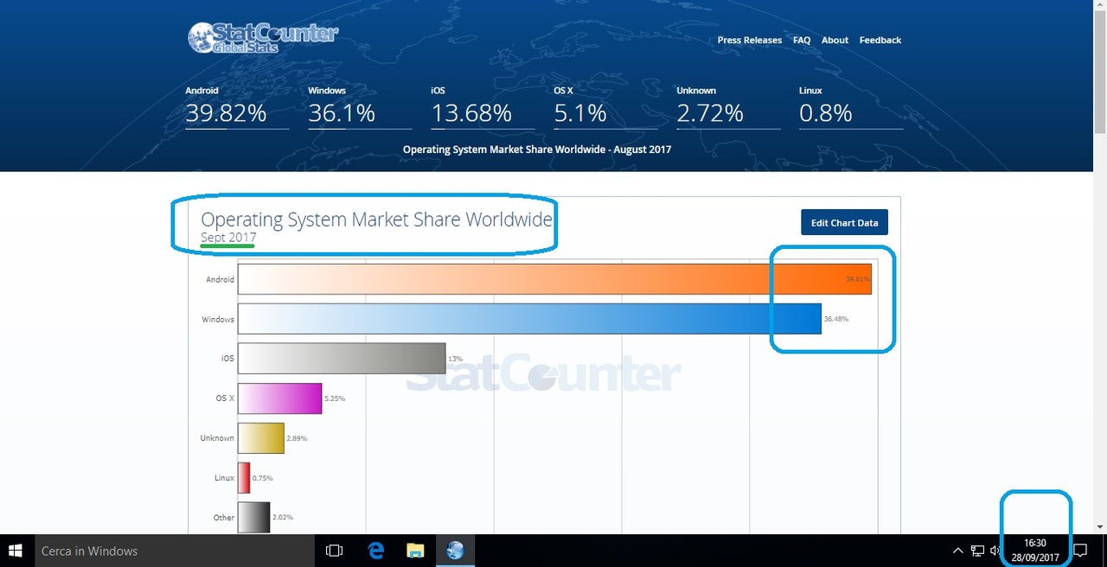Image resolution: width=1107 pixels, height=567 pixels.
Task: Select the iOS 13.68% stat
Action: pyautogui.click(x=482, y=106)
